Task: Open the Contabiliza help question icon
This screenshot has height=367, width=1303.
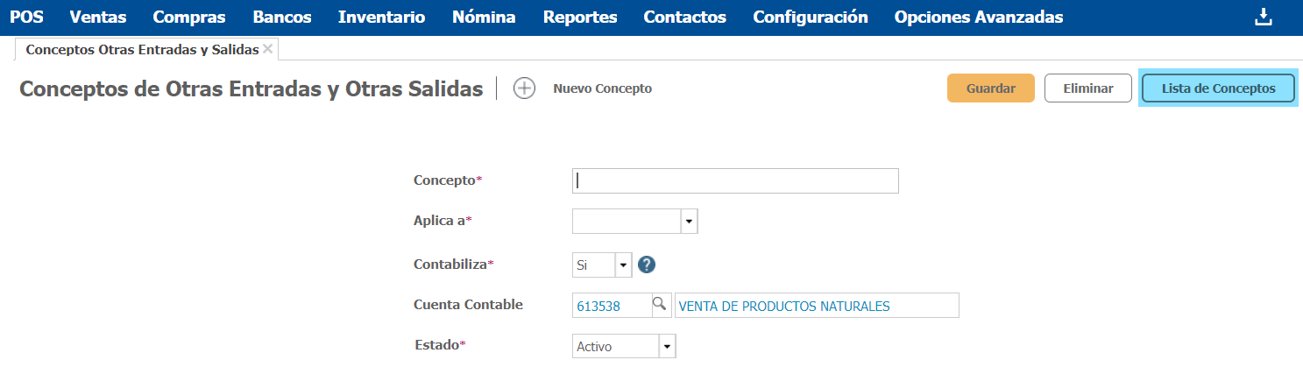Action: tap(647, 264)
